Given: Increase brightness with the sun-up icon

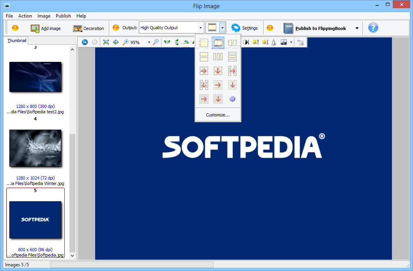Looking at the screenshot, I should coord(255,42).
